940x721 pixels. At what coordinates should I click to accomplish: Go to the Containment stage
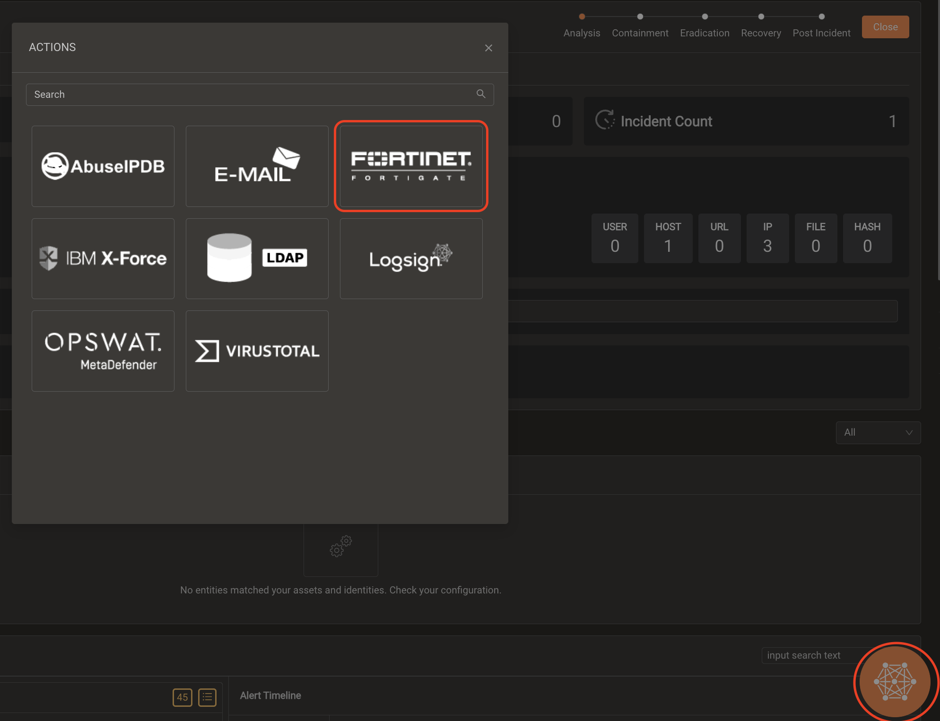pos(640,26)
